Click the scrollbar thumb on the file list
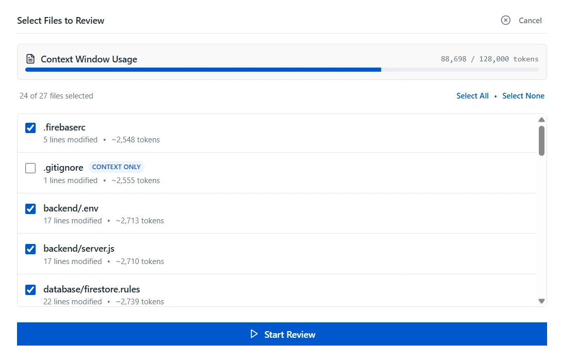Image resolution: width=561 pixels, height=360 pixels. click(541, 139)
